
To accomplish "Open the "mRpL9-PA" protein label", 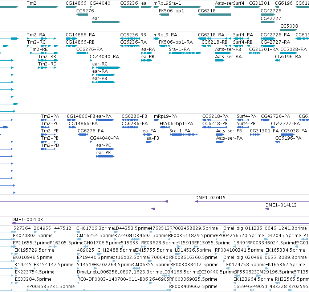I will [x=166, y=116].
